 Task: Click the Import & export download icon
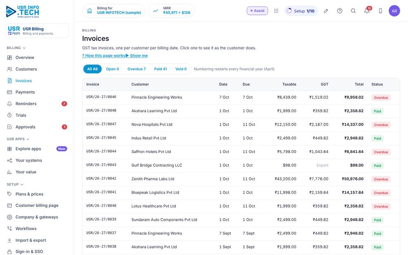9,240
